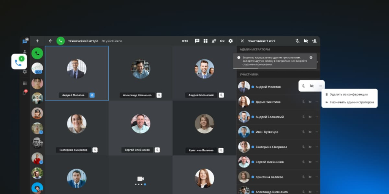This screenshot has height=194, width=389.
Task: Toggle the participants list icon in header
Action: point(214,41)
